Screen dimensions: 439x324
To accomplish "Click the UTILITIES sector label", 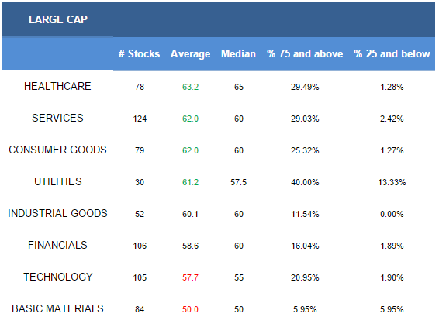I will click(x=58, y=181).
